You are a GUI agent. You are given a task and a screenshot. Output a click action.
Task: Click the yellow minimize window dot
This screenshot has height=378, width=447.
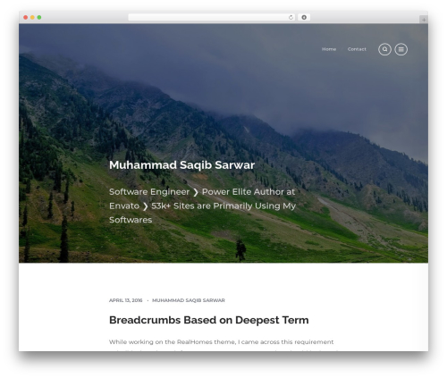click(x=32, y=18)
